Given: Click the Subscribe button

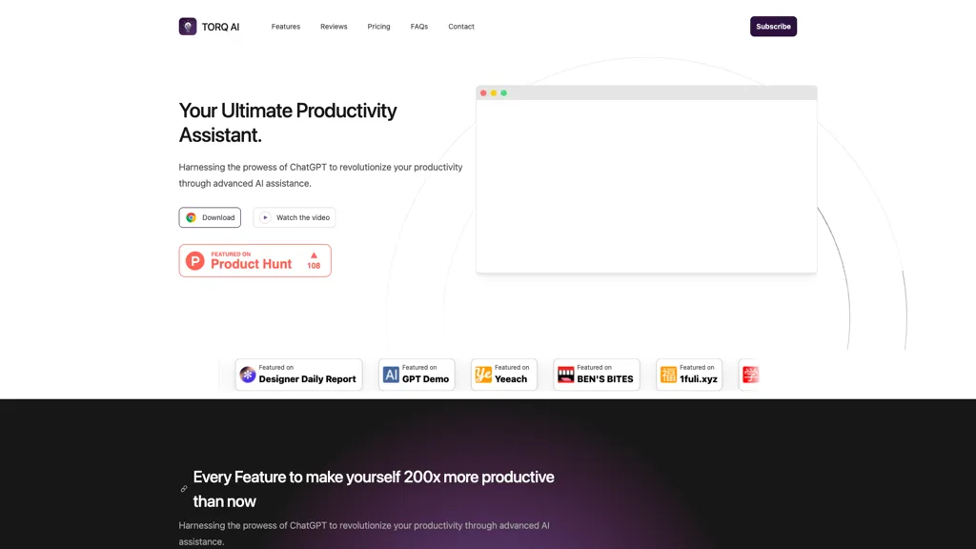Looking at the screenshot, I should (773, 26).
